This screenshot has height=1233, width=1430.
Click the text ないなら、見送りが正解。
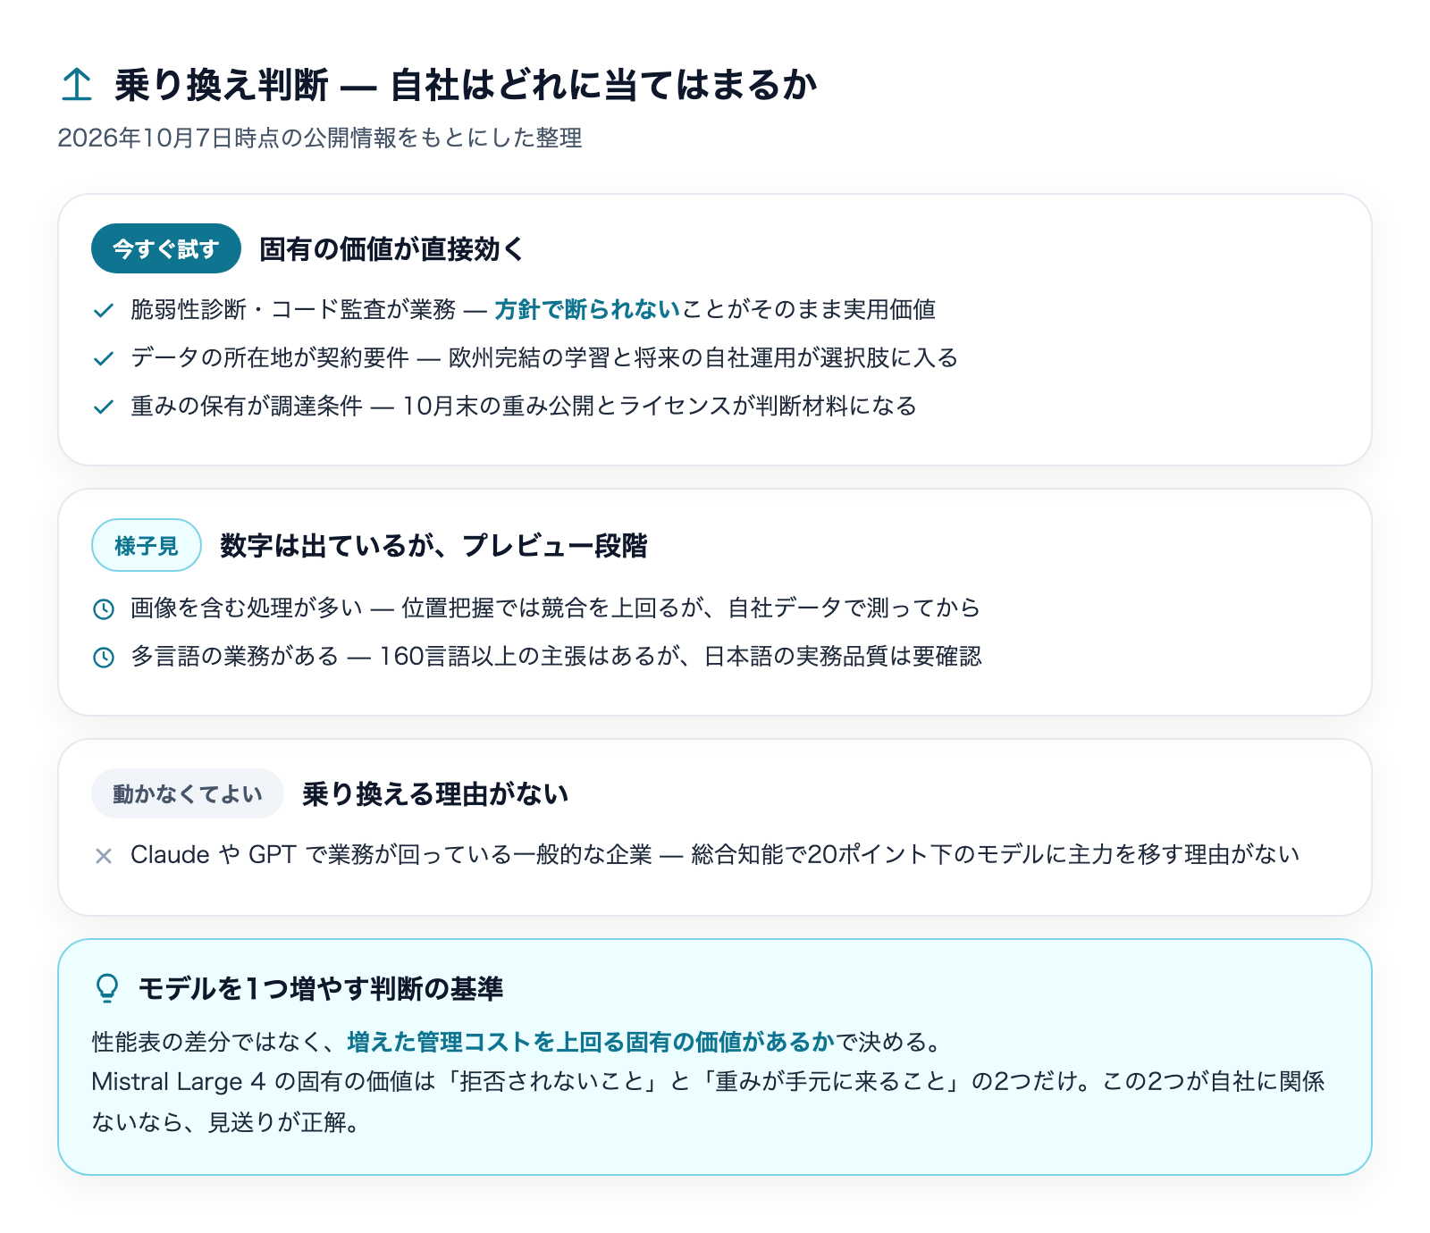226,1121
